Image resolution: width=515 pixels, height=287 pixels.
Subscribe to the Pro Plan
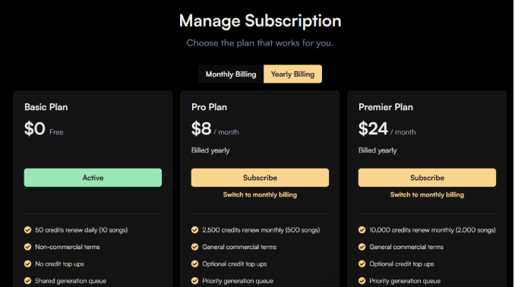(x=260, y=178)
